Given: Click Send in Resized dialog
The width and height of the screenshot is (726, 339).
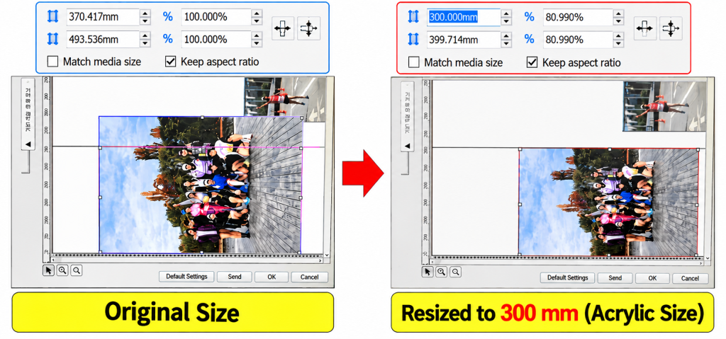Looking at the screenshot, I should 615,278.
